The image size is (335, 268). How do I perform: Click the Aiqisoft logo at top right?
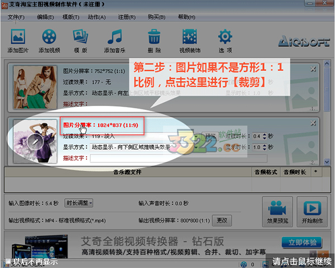point(304,41)
